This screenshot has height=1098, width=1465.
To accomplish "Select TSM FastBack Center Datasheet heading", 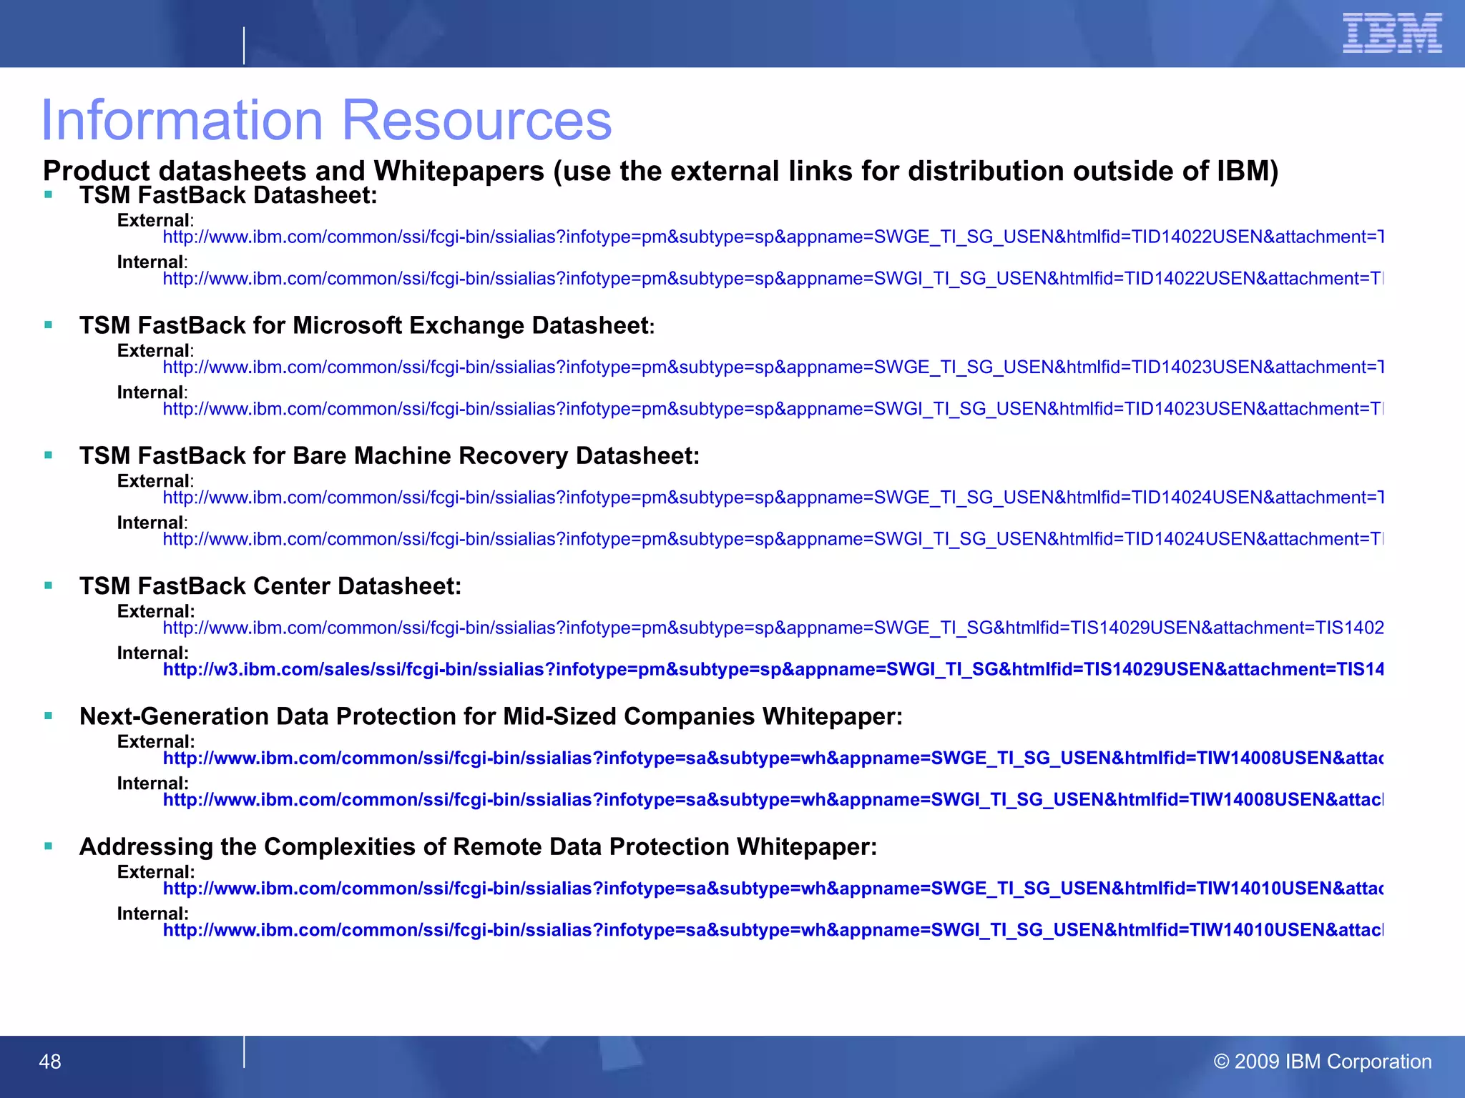I will [x=270, y=586].
